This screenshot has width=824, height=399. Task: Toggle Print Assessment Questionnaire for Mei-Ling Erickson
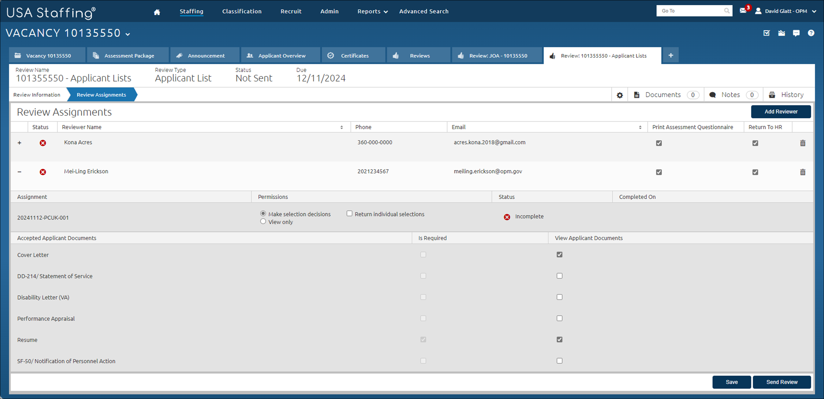tap(659, 172)
